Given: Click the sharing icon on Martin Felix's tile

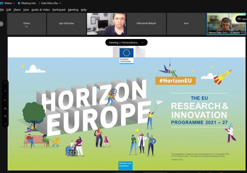Looking at the screenshot, I should (x=243, y=33).
